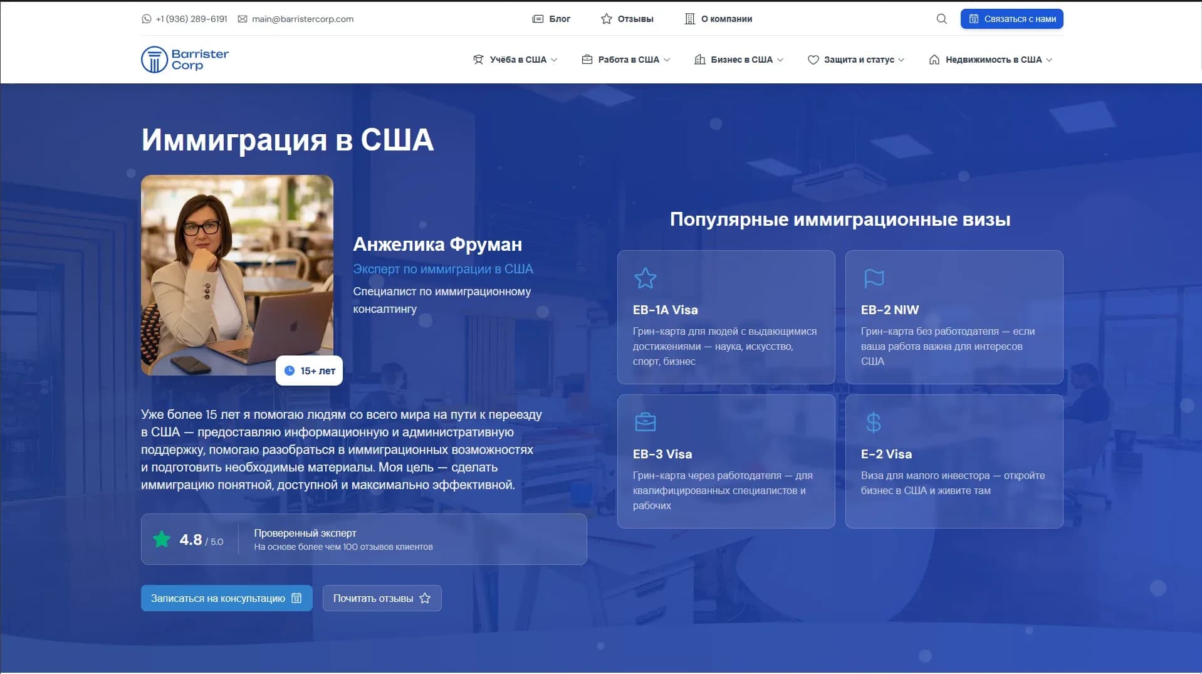1202x674 pixels.
Task: Open the Учёба в США menu
Action: pos(515,60)
